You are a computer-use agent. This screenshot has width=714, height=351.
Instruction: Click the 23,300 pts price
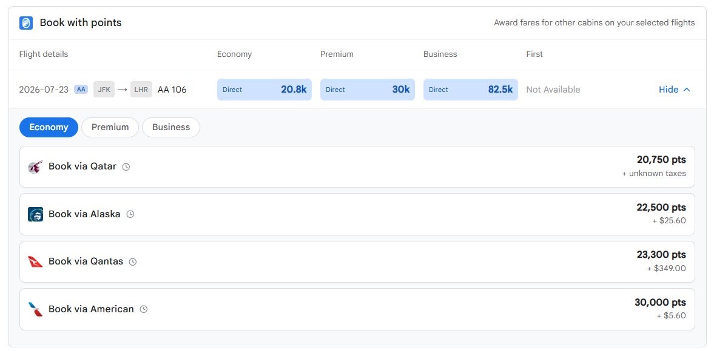pyautogui.click(x=661, y=255)
